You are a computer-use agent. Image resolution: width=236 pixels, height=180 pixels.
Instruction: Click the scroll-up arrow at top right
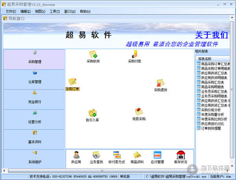click(232, 18)
